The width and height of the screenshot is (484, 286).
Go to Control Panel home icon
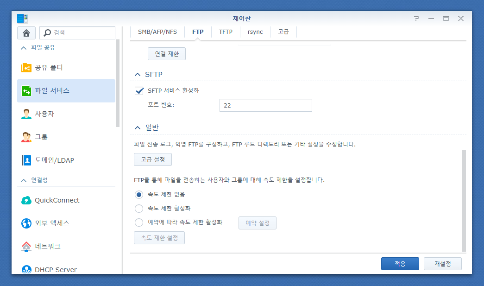coord(26,33)
